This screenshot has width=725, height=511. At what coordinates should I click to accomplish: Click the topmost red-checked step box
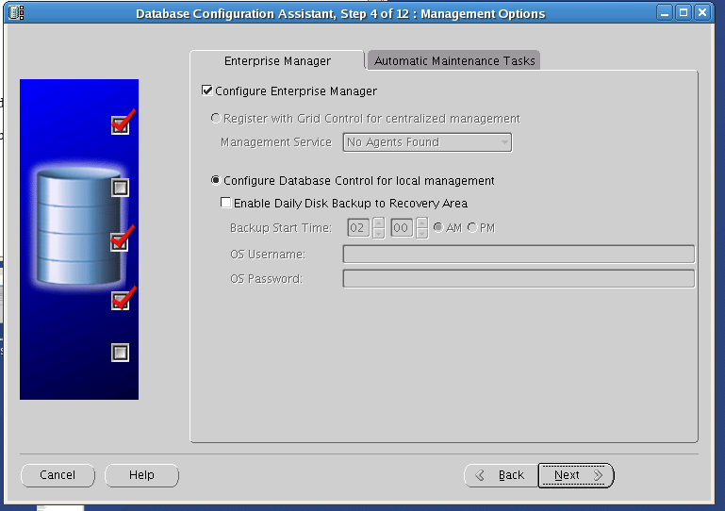(120, 125)
